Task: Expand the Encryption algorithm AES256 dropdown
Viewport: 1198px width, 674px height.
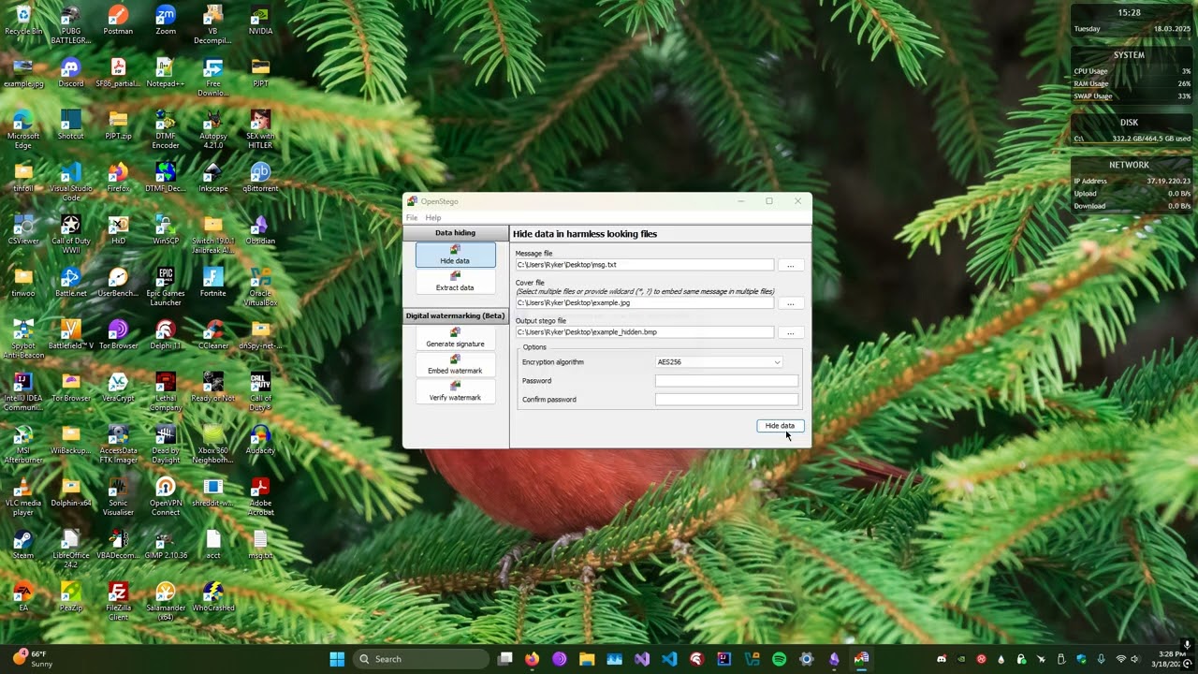Action: click(719, 362)
